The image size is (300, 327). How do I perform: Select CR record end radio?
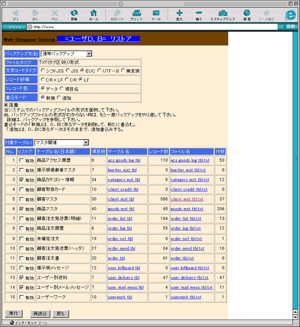(x=67, y=79)
